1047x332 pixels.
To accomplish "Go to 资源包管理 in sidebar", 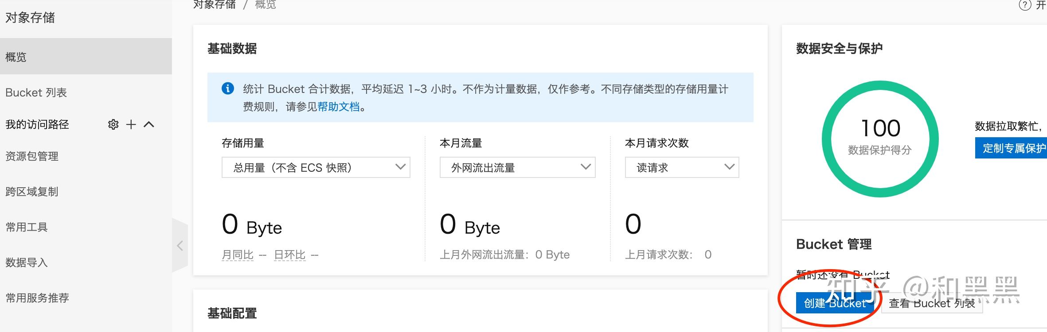I will [x=32, y=156].
